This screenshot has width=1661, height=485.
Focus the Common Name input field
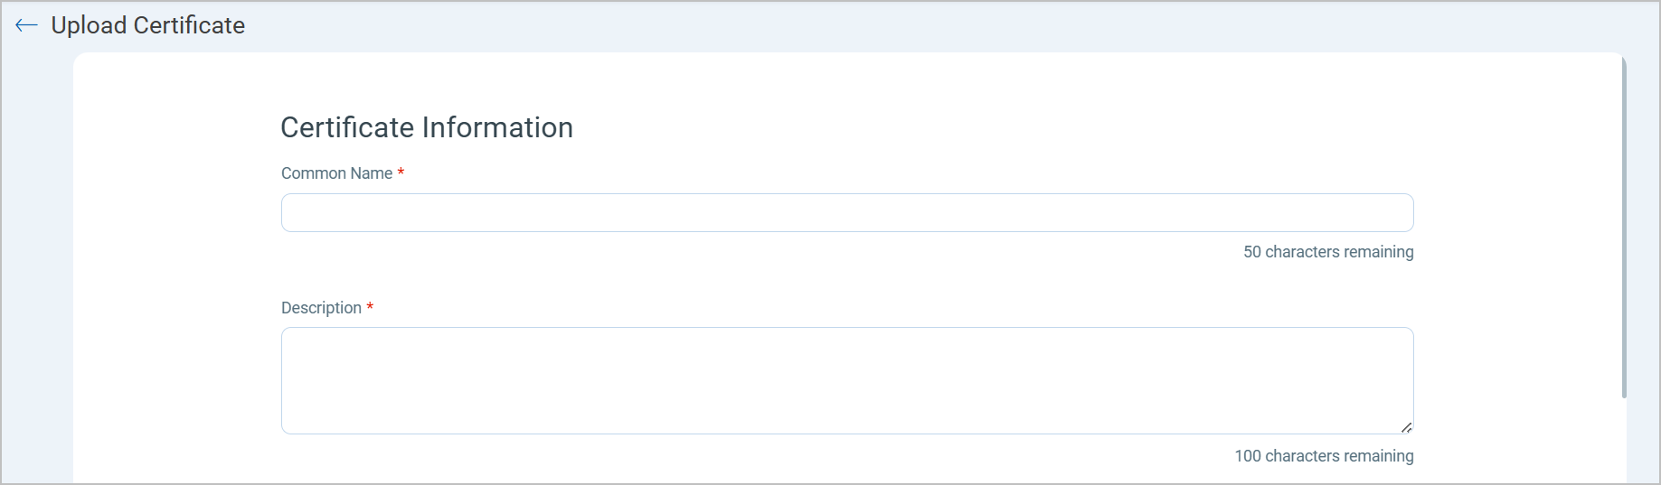[x=846, y=213]
